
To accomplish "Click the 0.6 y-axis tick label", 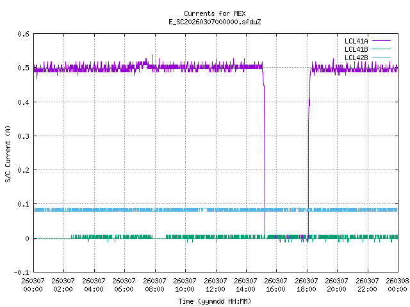I will point(22,34).
